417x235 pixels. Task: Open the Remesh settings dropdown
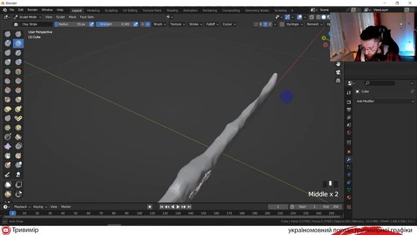point(314,24)
